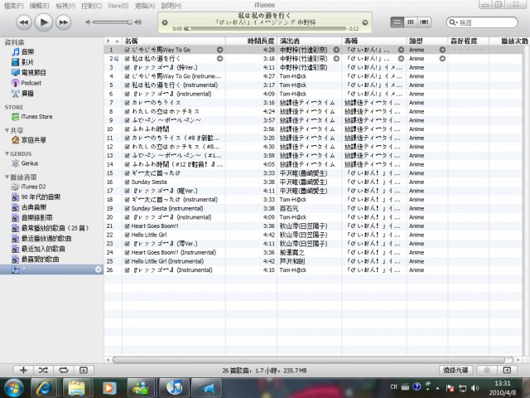The width and height of the screenshot is (530, 398).
Task: Click the Play button
Action: pos(44,22)
